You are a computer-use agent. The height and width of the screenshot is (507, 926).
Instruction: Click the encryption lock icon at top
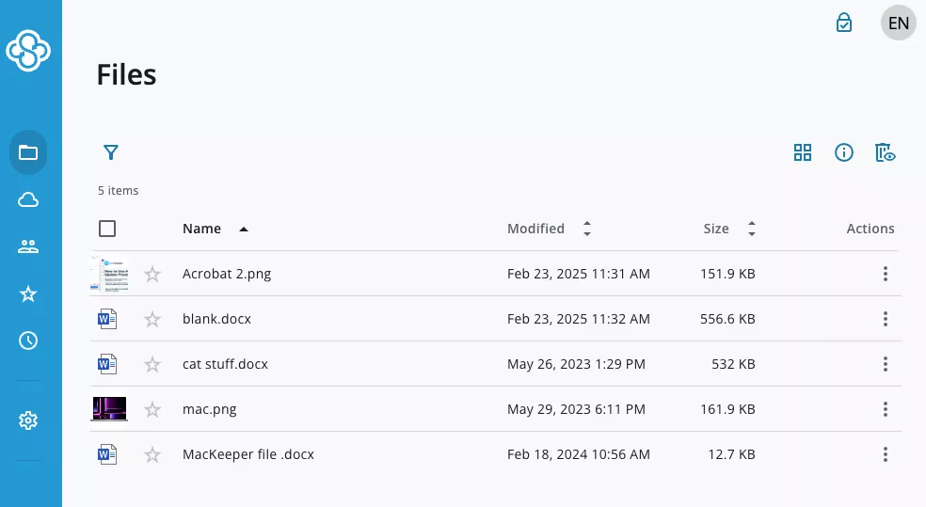pyautogui.click(x=844, y=23)
